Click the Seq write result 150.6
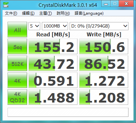Viewport: 136px width, 123px height. coord(104,46)
